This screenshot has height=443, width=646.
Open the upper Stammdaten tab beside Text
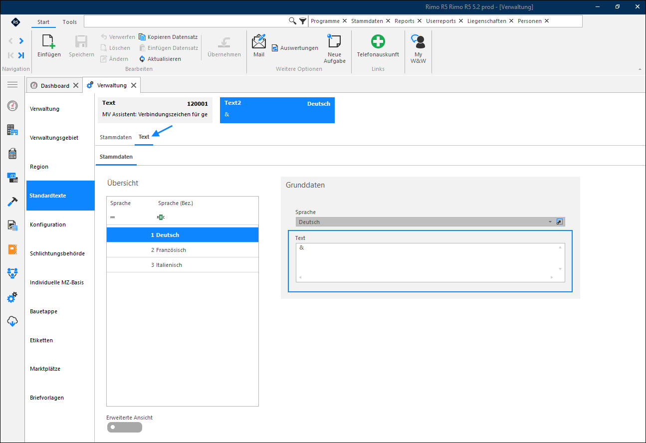click(116, 137)
